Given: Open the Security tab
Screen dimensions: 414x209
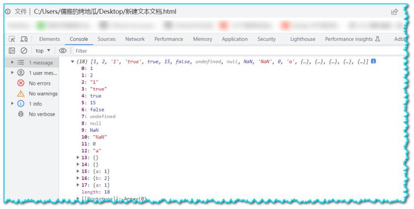Looking at the screenshot, I should [267, 39].
